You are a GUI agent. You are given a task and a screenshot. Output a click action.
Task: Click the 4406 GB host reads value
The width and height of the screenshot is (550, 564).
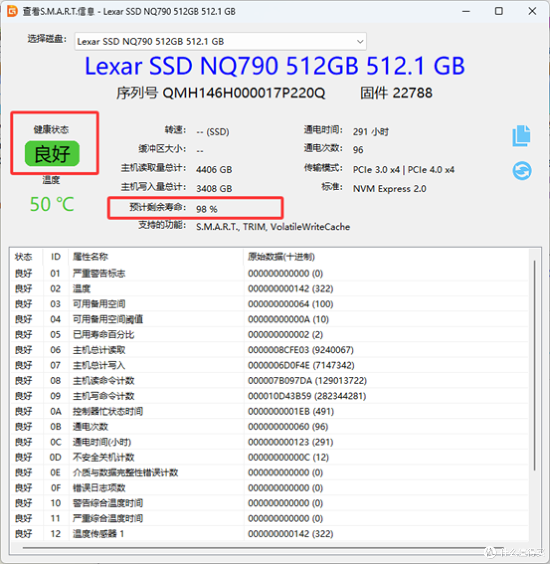(214, 170)
